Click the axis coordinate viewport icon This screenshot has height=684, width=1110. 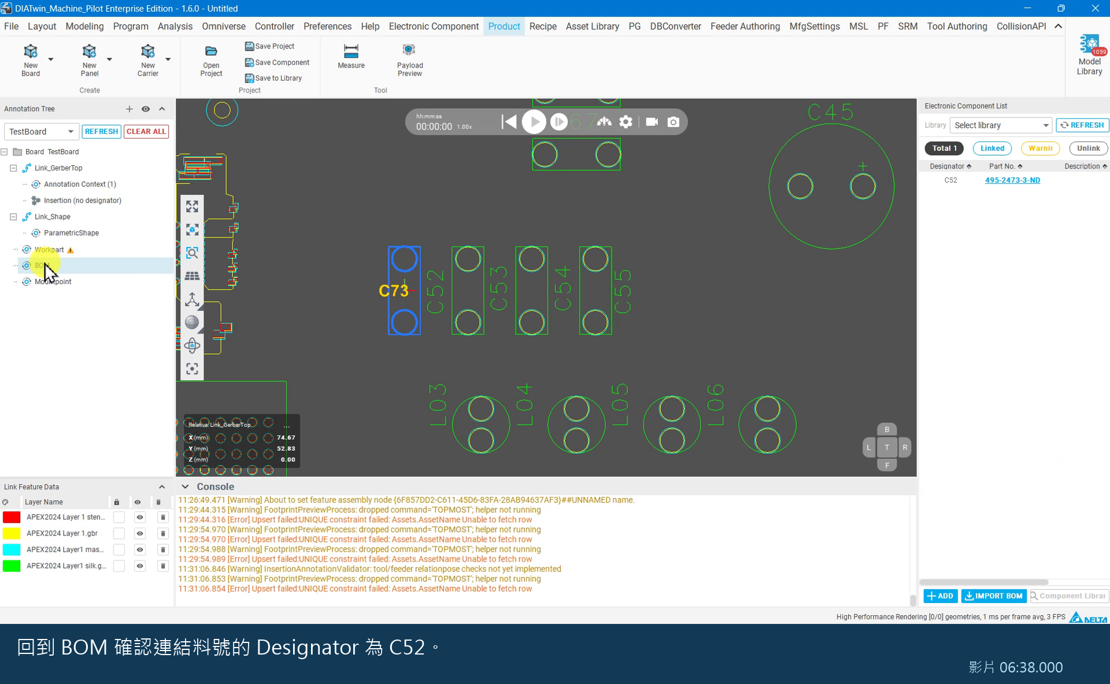point(192,299)
